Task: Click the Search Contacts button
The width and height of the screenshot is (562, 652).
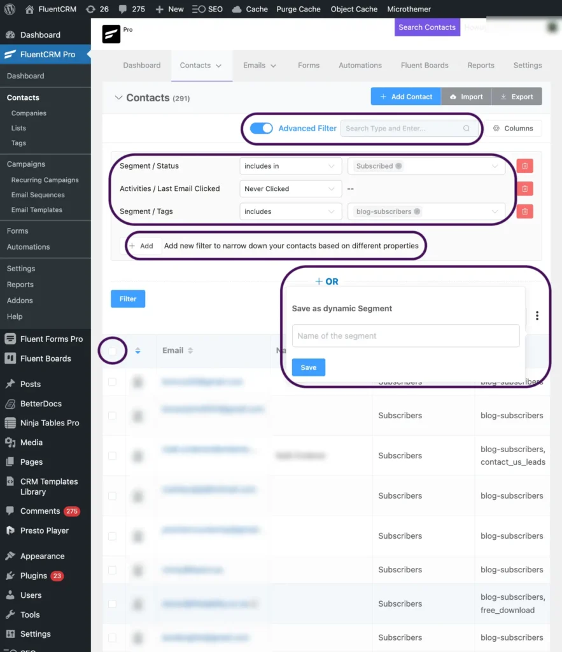Action: click(427, 27)
